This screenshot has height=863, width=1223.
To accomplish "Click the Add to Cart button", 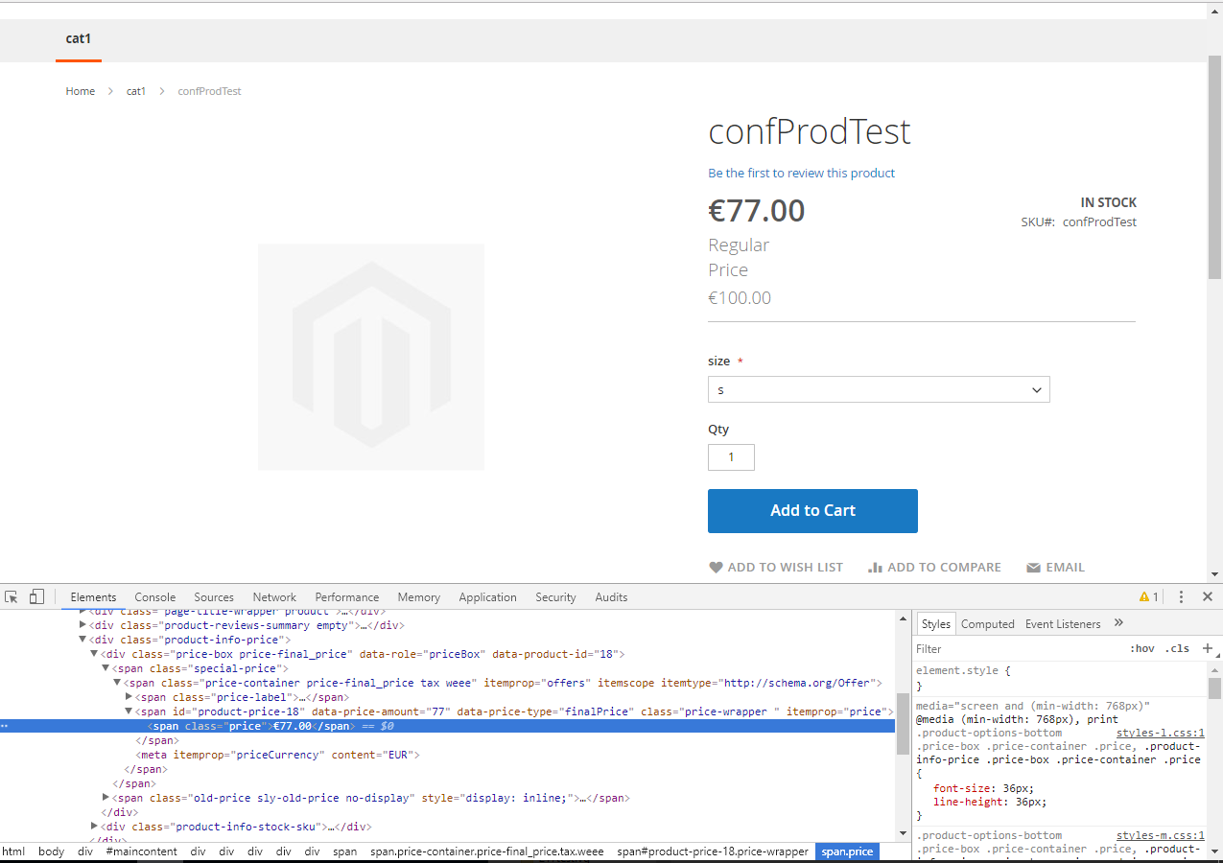I will [x=812, y=511].
